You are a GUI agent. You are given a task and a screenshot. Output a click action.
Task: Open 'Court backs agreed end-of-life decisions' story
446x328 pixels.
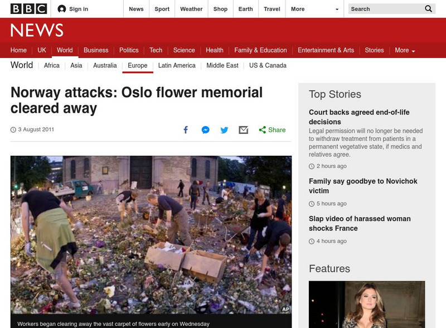click(359, 117)
